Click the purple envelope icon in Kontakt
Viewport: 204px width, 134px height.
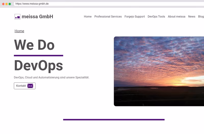(30, 86)
